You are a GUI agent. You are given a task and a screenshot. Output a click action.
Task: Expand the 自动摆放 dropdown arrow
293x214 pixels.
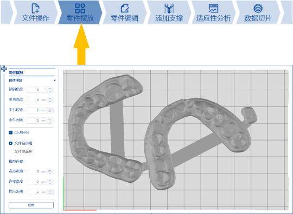tap(55, 81)
